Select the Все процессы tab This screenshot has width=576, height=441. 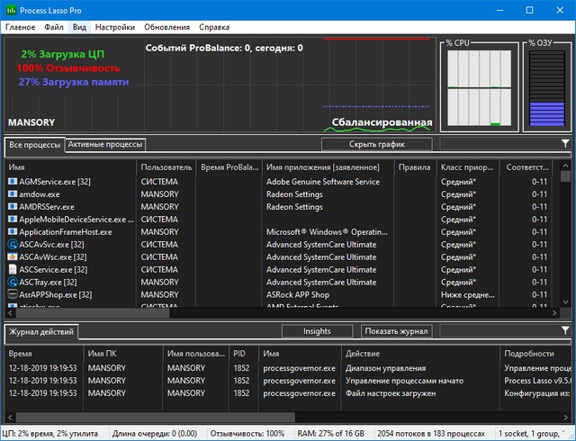click(x=34, y=145)
